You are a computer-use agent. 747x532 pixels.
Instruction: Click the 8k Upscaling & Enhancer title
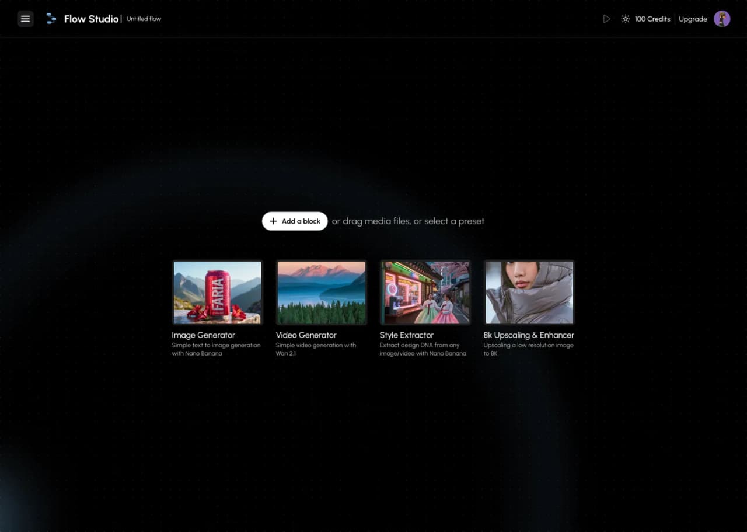529,335
